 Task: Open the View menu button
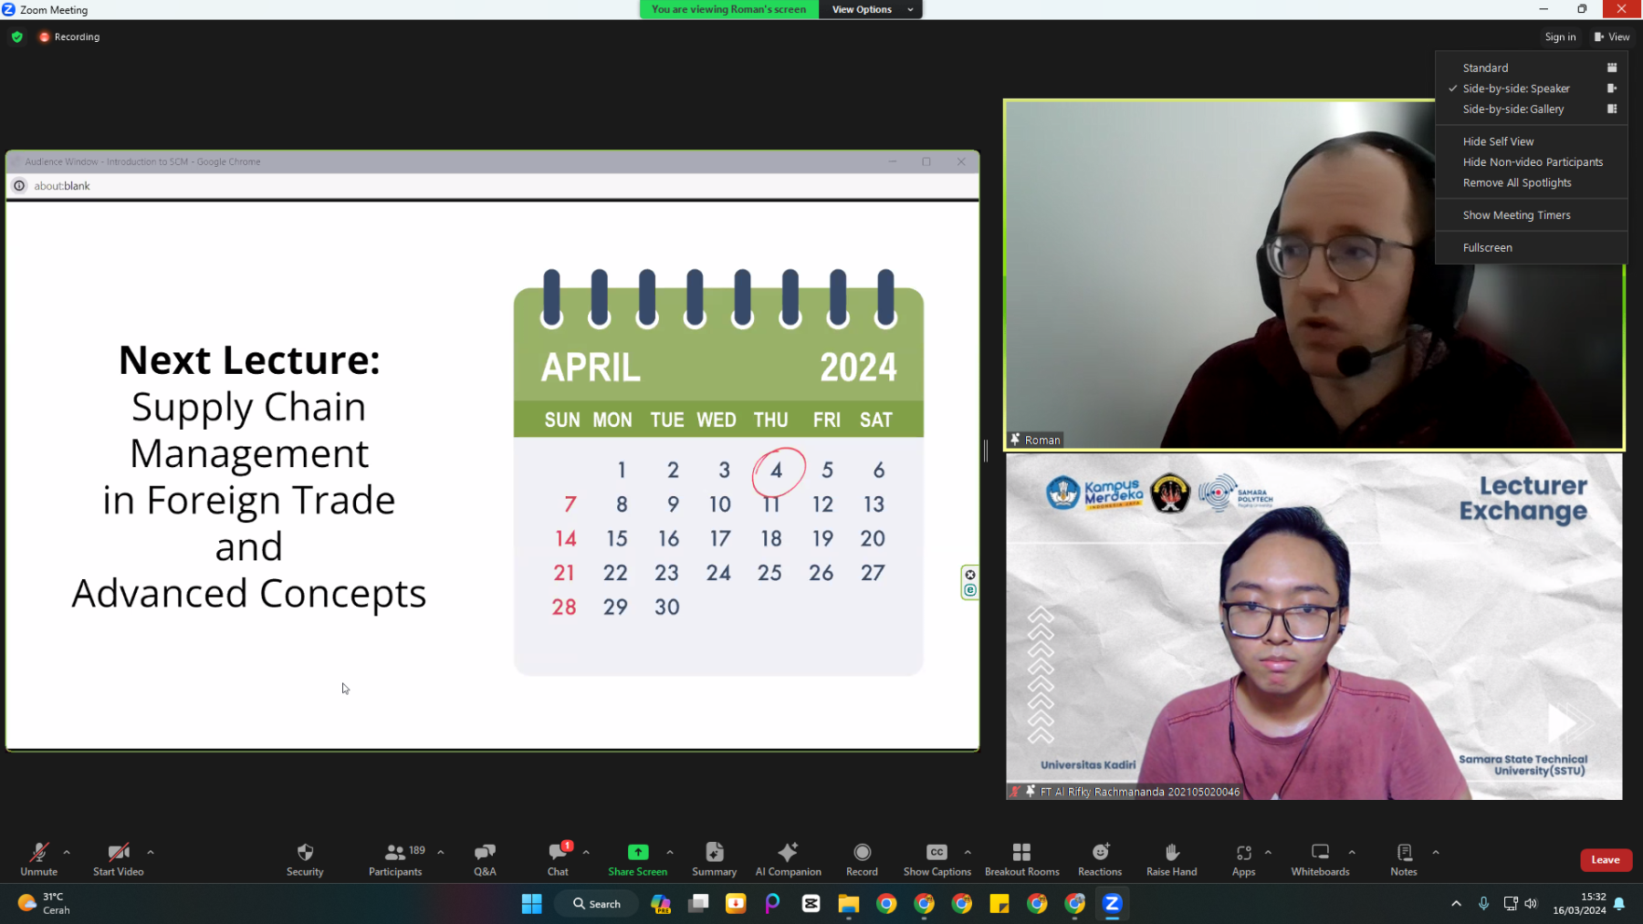pos(1612,36)
